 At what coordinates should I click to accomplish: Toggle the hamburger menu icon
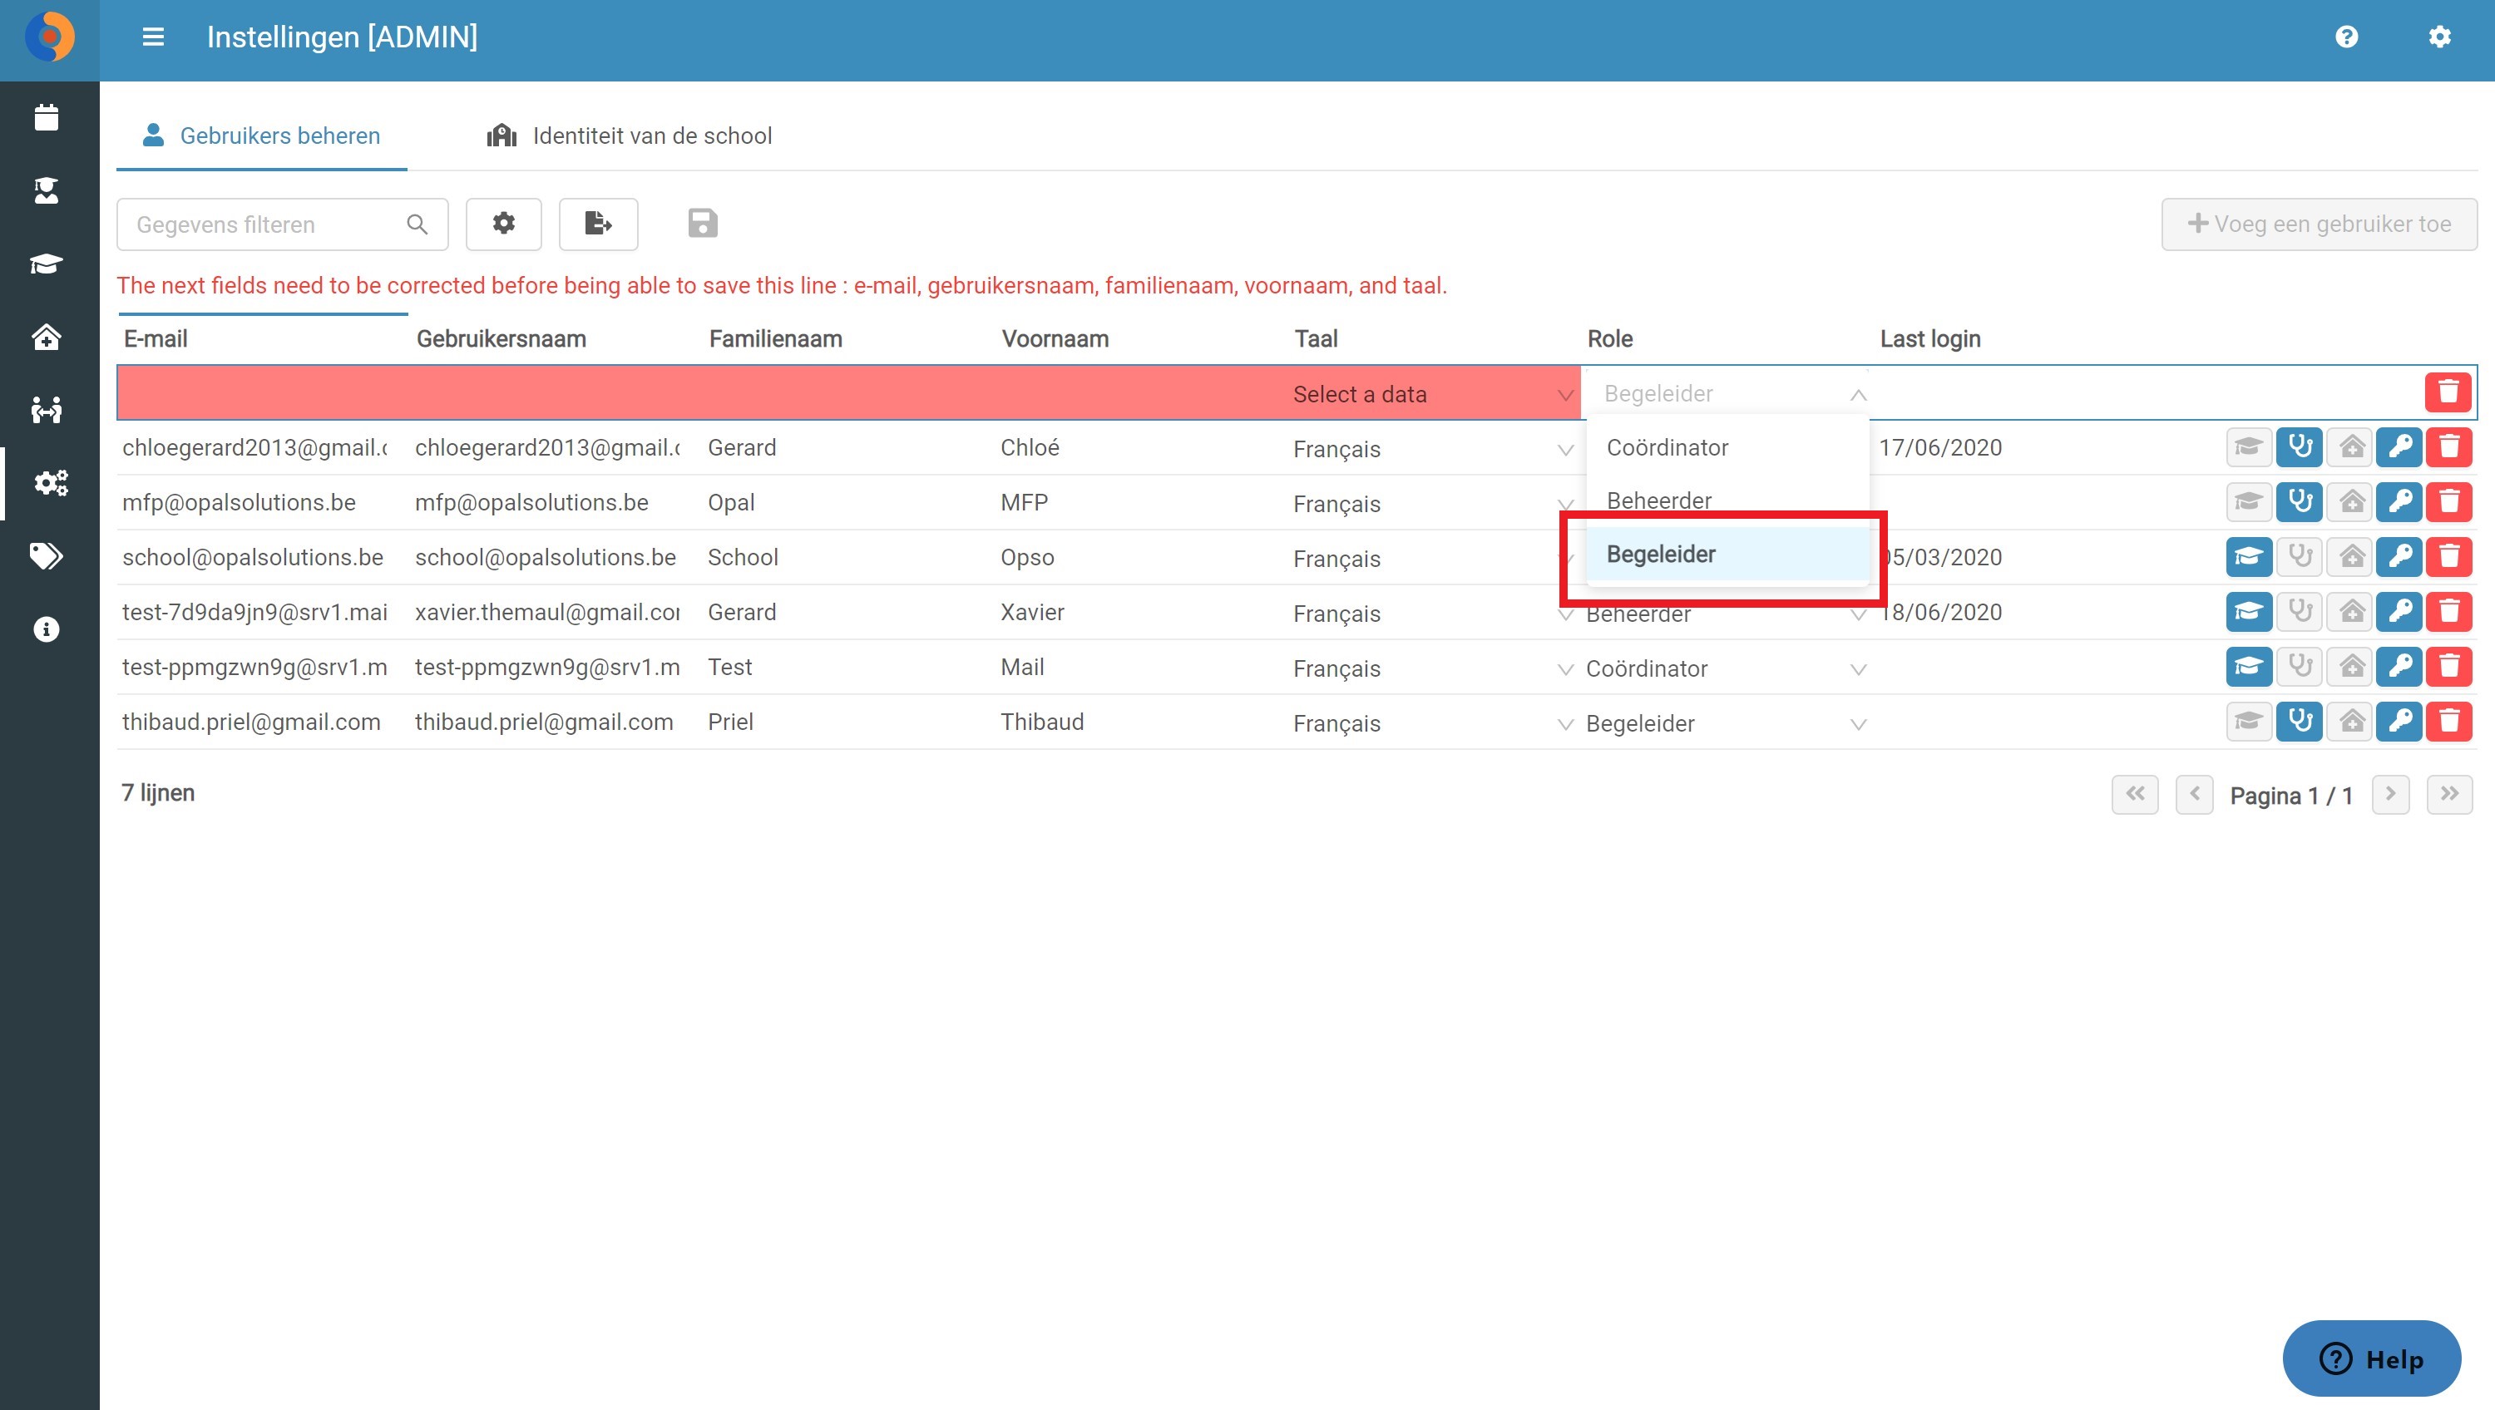click(x=153, y=37)
